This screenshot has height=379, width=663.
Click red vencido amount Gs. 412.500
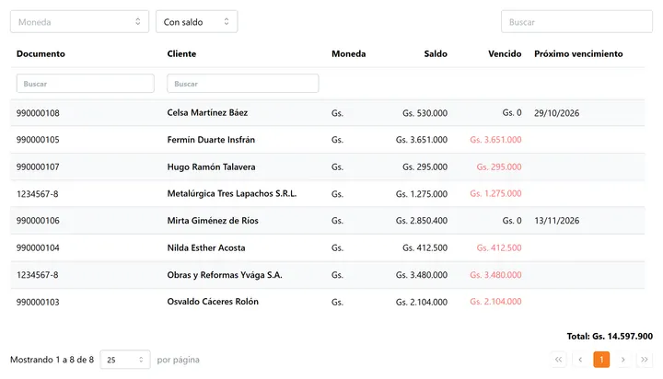coord(499,247)
